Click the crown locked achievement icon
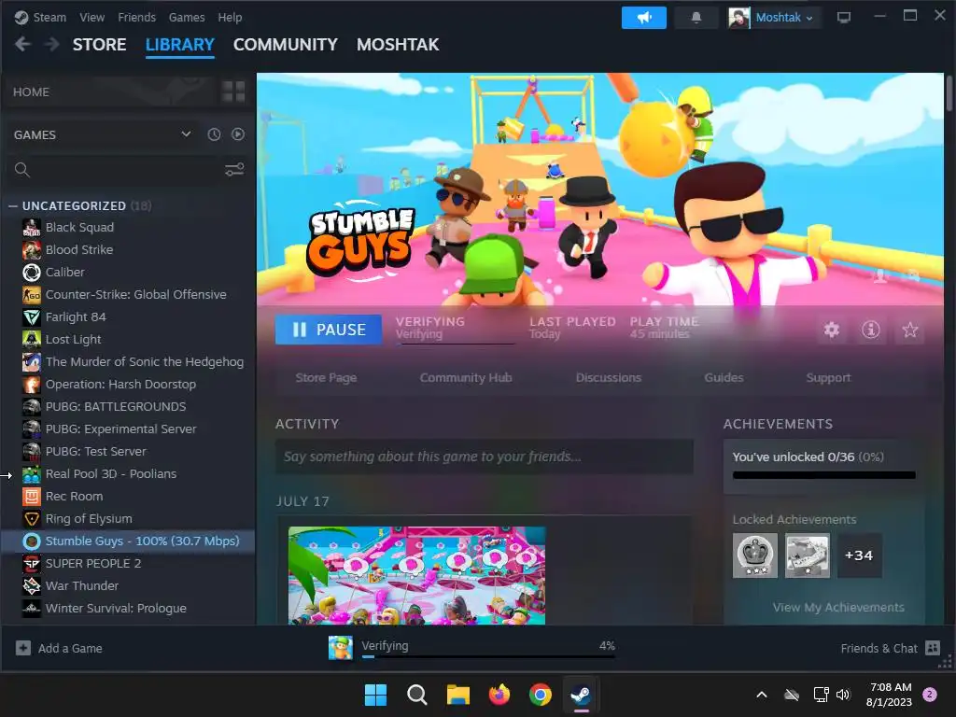 (754, 555)
